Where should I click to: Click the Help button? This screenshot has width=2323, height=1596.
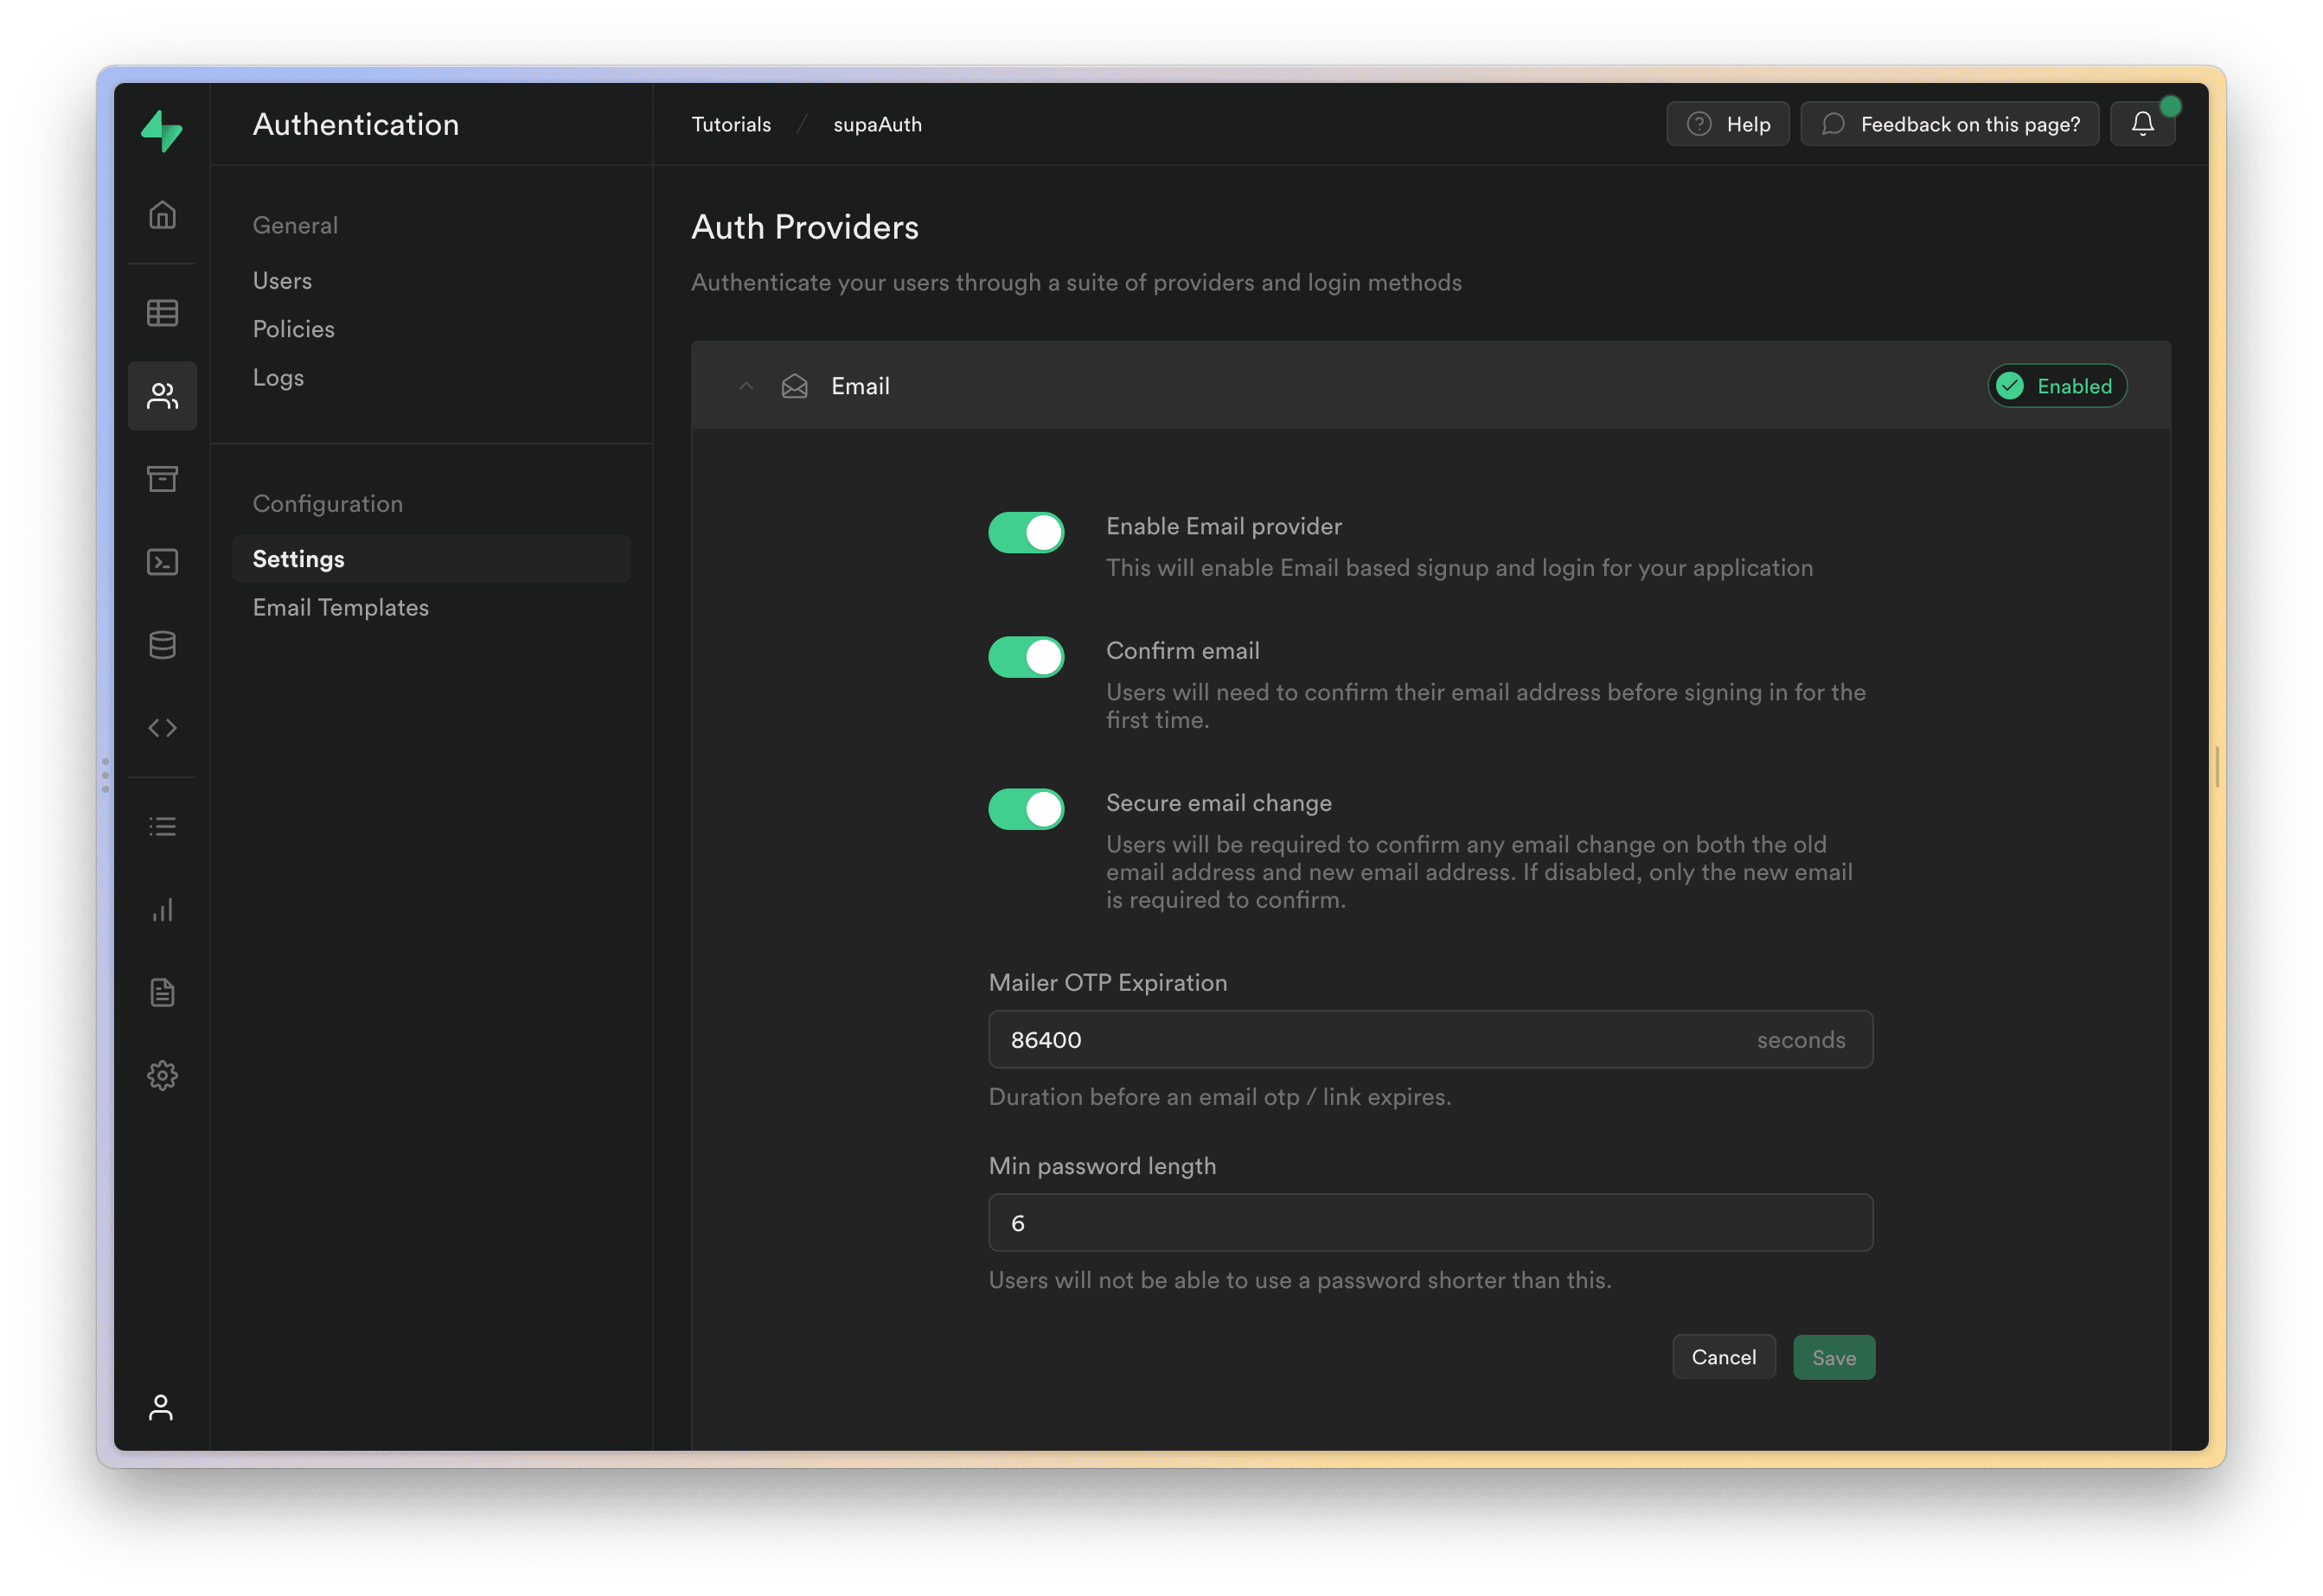point(1728,124)
